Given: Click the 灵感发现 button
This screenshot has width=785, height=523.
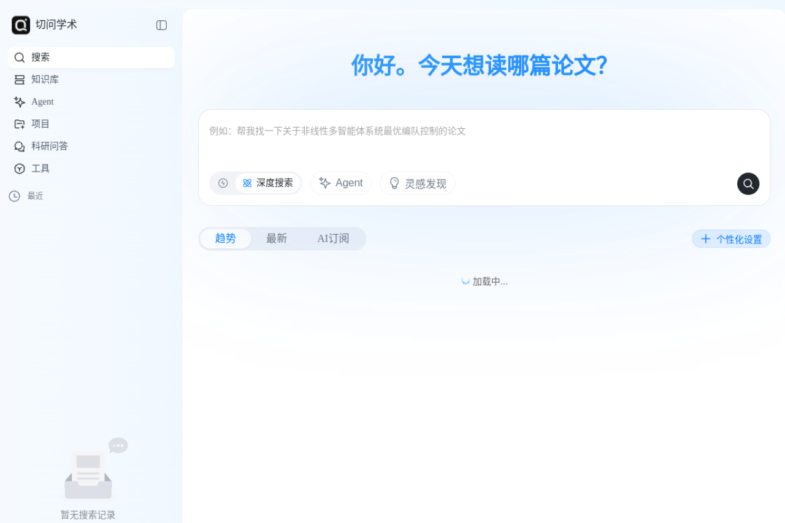Looking at the screenshot, I should tap(417, 183).
